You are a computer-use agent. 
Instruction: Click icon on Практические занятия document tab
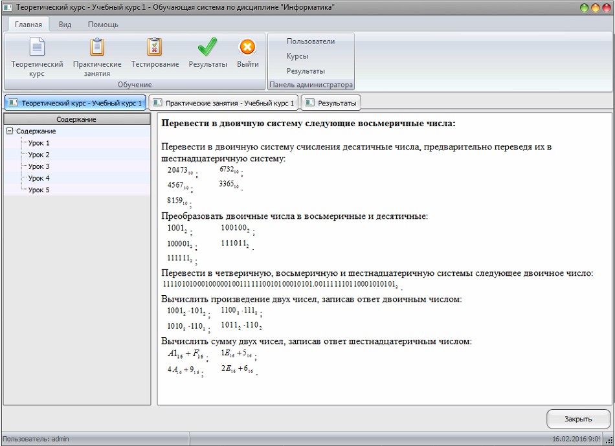tap(157, 103)
